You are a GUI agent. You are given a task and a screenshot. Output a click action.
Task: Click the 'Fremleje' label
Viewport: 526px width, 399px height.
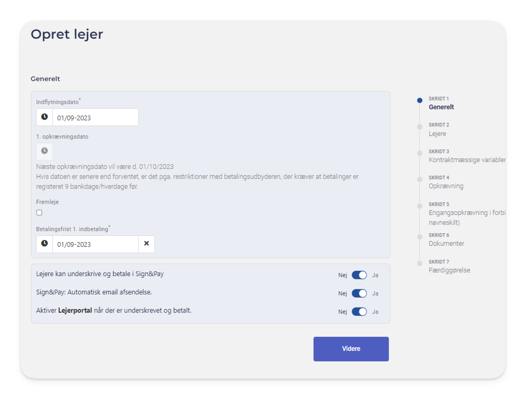47,202
